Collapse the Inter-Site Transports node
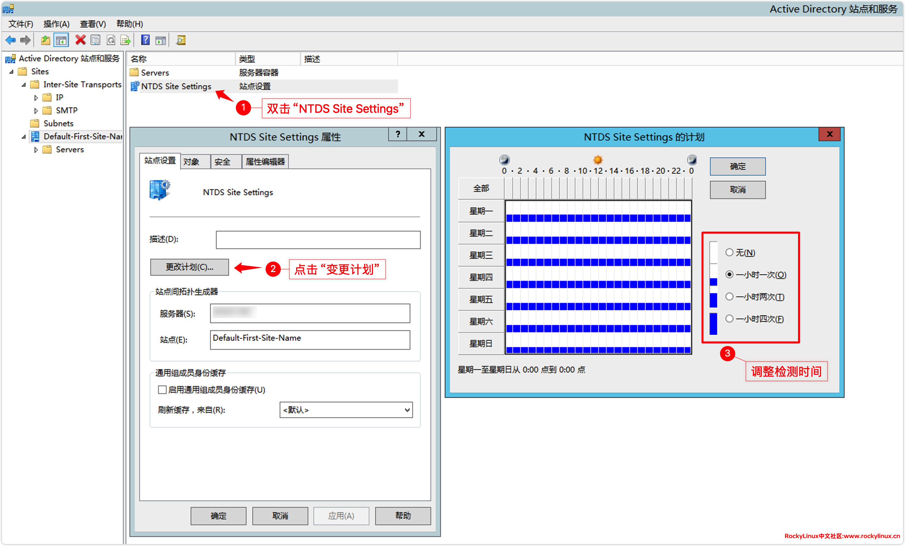 (23, 85)
